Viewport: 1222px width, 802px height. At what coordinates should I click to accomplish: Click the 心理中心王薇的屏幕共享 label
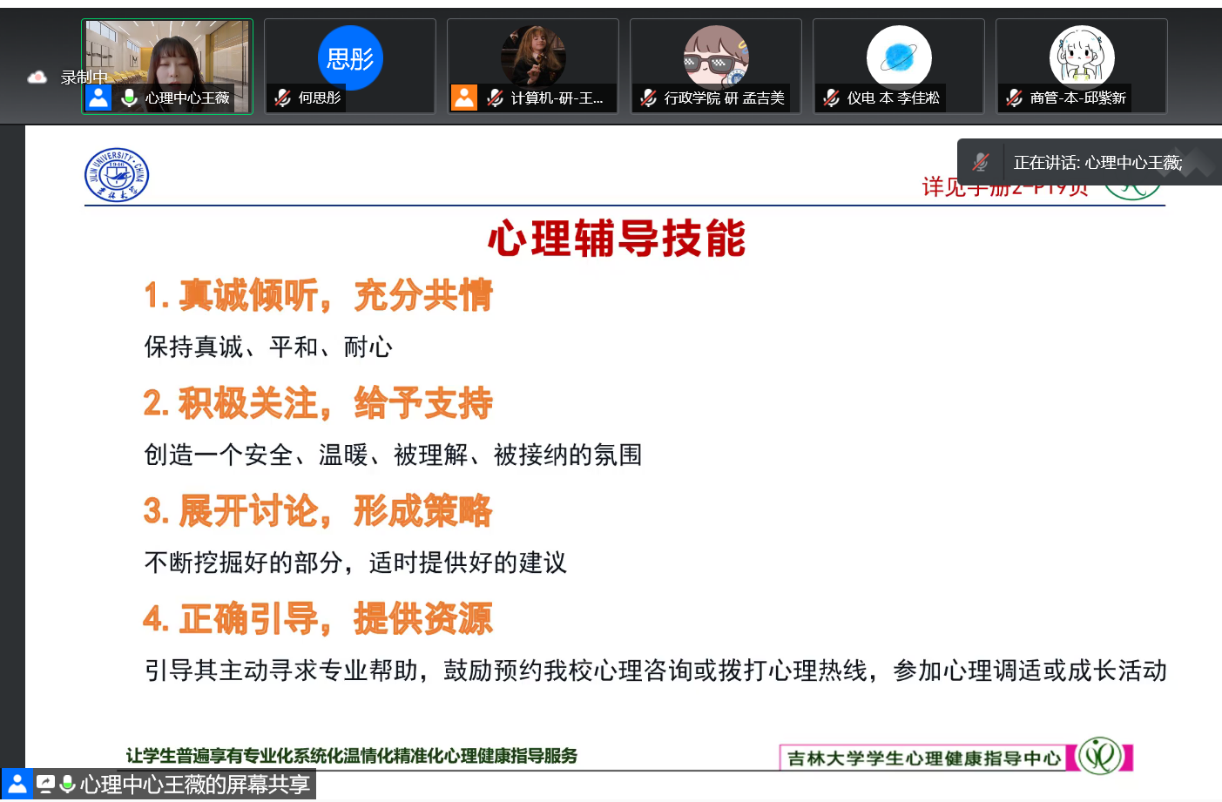(x=195, y=785)
